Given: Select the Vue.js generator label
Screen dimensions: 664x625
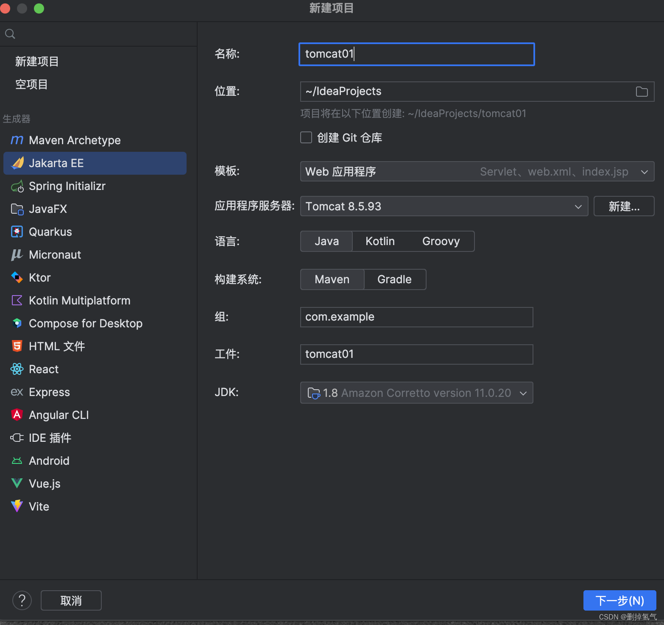Looking at the screenshot, I should click(x=45, y=484).
